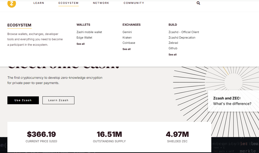Expand the Network menu
The image size is (259, 153).
point(101,3)
